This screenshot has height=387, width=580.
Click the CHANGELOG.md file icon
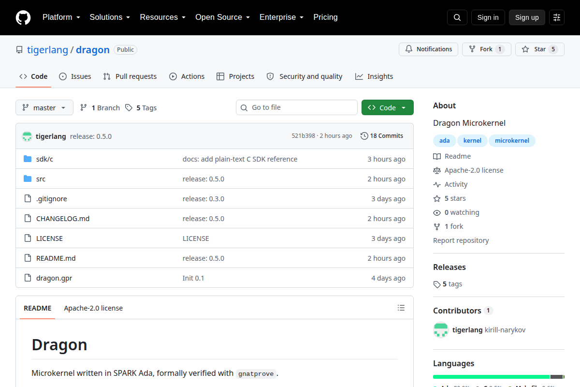(28, 219)
